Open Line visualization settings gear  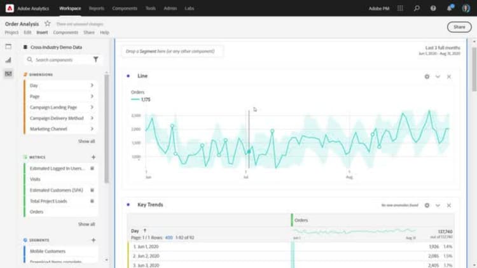coord(427,76)
